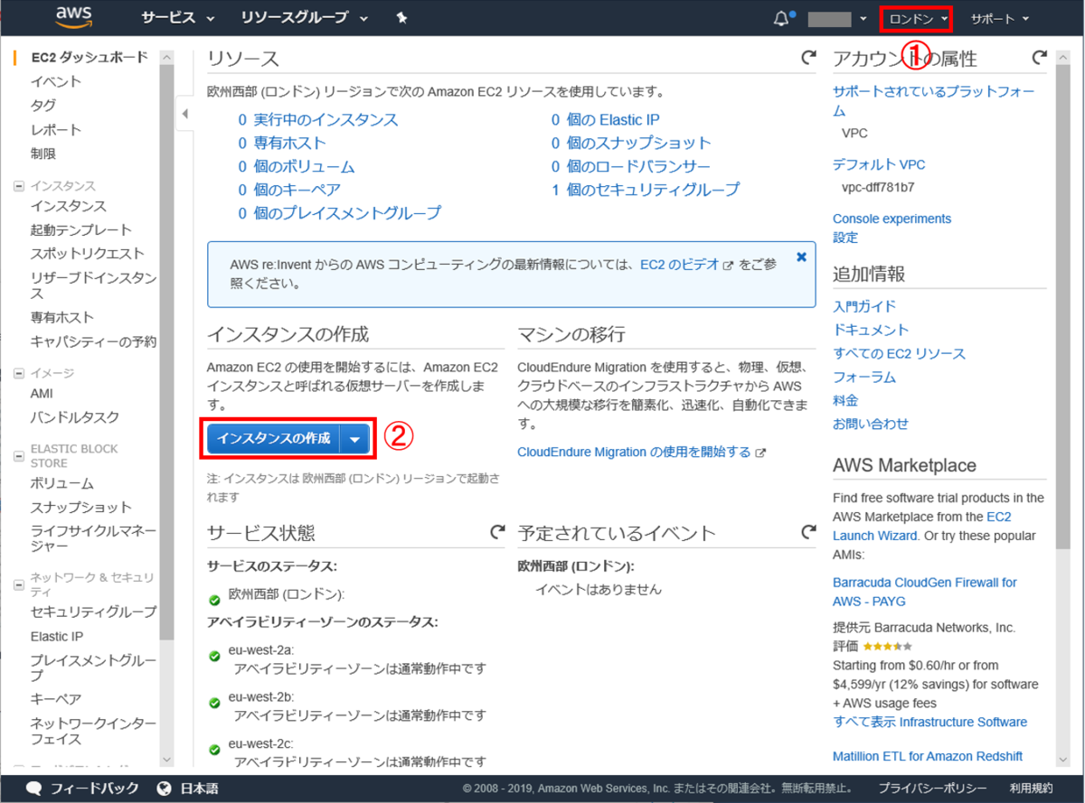Open スナップショット in sidebar
Screen dimensions: 1085x803
80,507
